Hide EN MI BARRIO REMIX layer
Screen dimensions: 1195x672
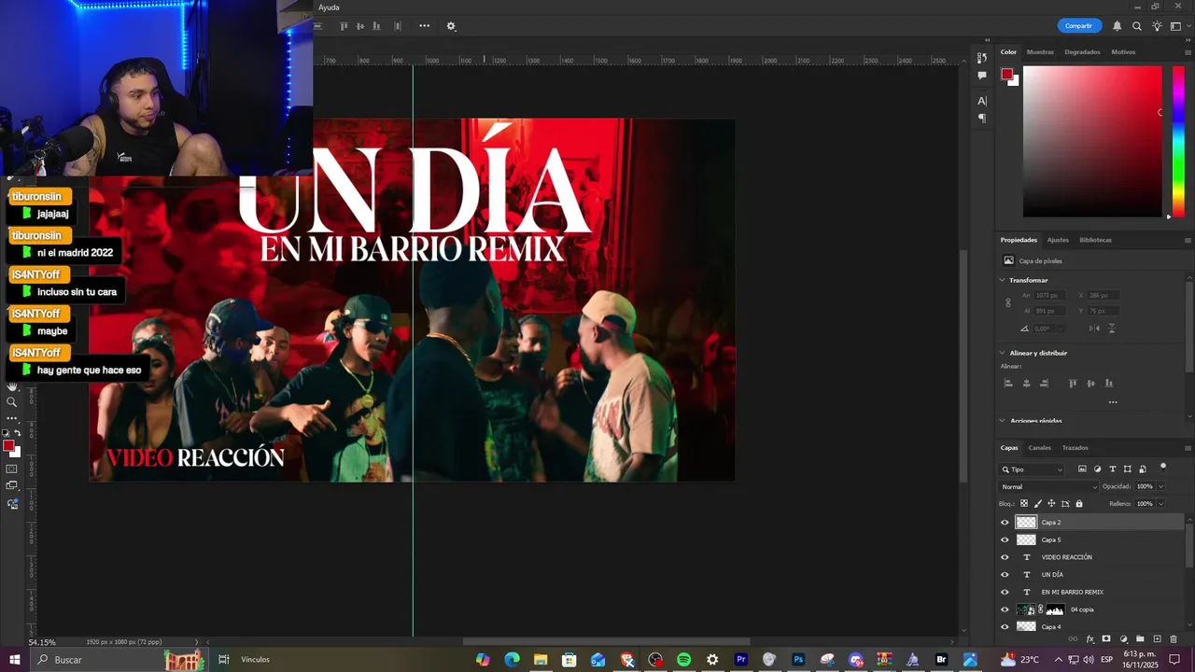1005,592
